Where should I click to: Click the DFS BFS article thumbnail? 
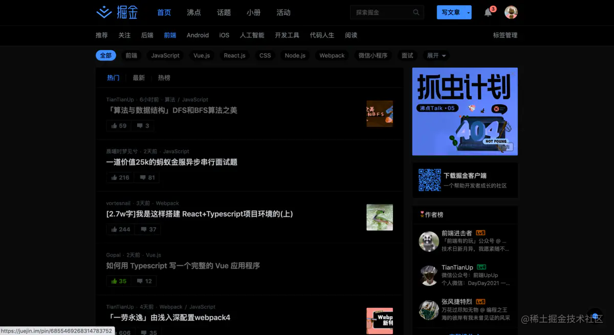(380, 114)
